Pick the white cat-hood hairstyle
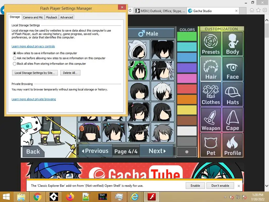The width and height of the screenshot is (269, 202). tap(139, 50)
